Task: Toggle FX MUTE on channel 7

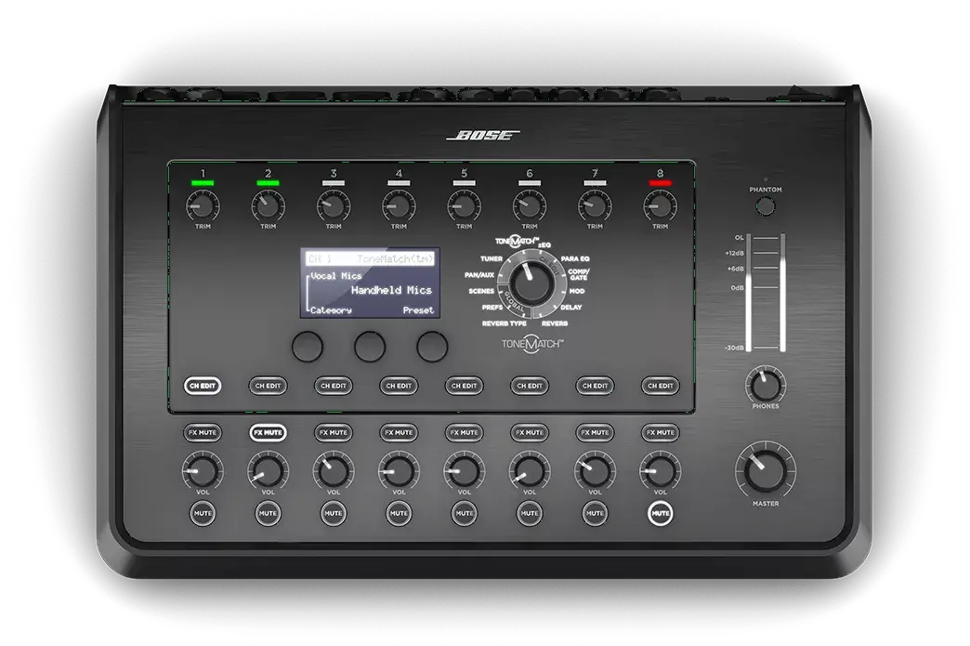Action: (x=595, y=432)
